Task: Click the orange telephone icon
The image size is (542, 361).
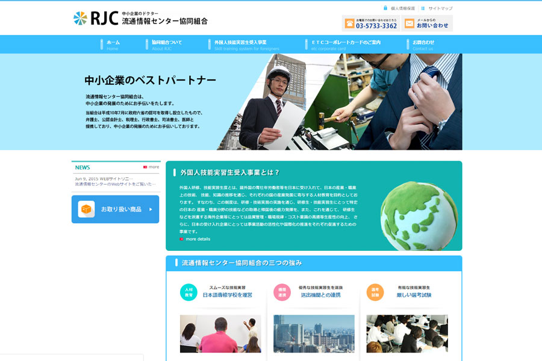Action: click(x=349, y=23)
